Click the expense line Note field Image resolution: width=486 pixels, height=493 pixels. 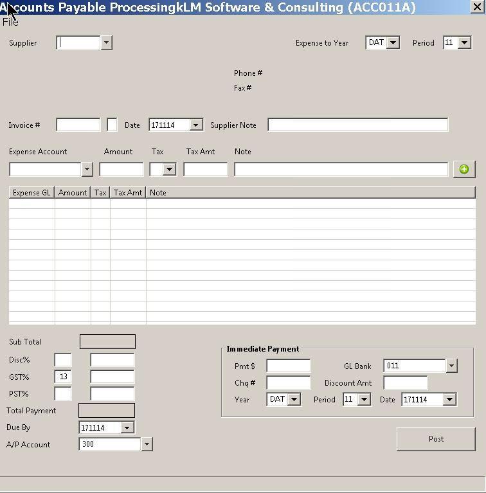[x=341, y=169]
